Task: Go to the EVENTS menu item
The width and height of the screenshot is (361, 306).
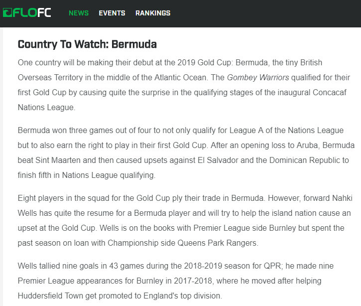Action: [x=112, y=13]
